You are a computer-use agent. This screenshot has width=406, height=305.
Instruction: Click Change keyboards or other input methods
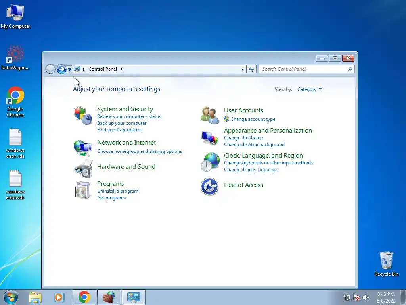[268, 162]
